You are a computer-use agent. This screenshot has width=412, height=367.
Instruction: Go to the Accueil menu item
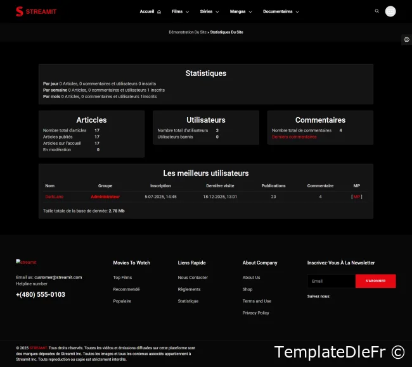coord(147,11)
